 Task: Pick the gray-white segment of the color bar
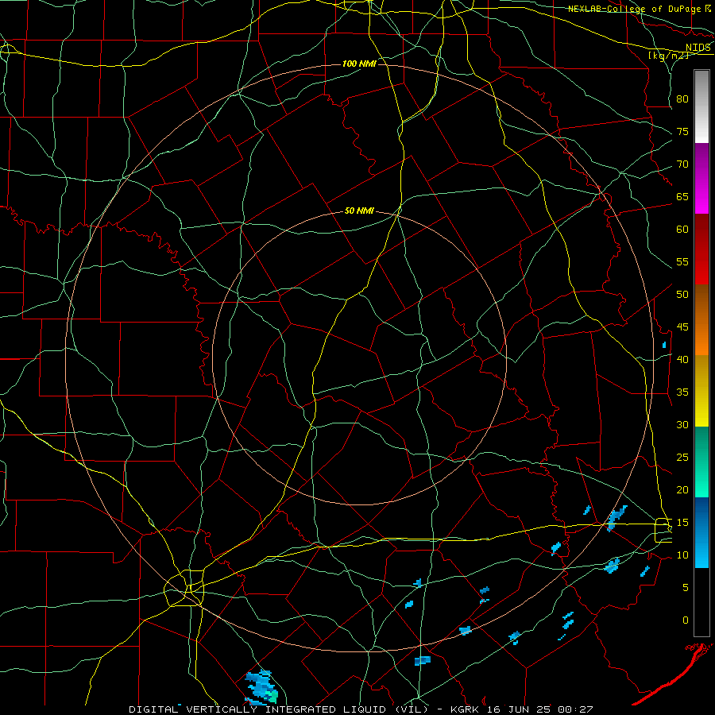point(701,106)
